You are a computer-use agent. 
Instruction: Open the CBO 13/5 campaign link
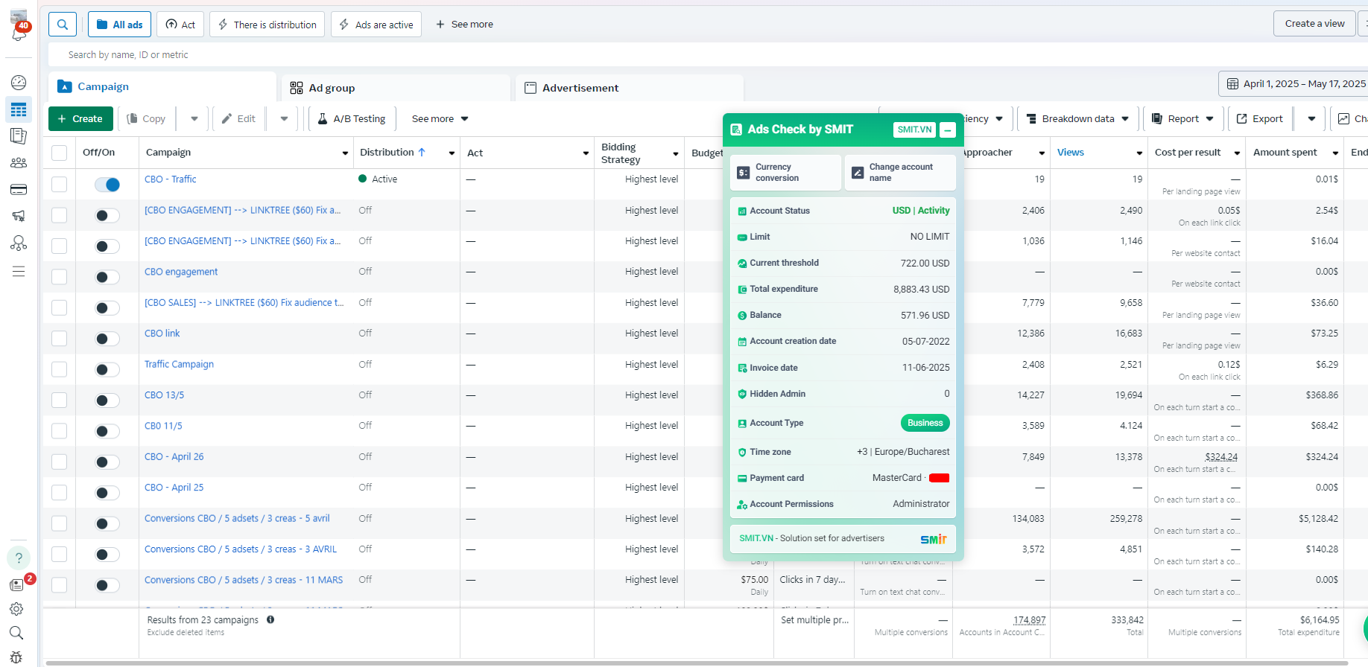click(164, 395)
